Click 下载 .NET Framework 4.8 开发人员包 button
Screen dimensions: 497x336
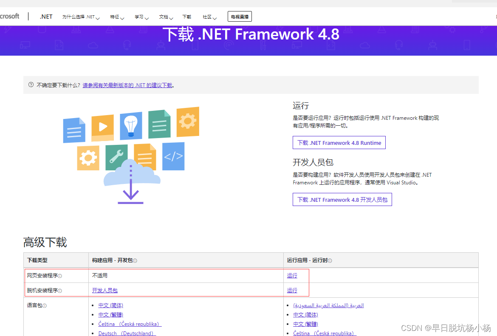(x=342, y=199)
